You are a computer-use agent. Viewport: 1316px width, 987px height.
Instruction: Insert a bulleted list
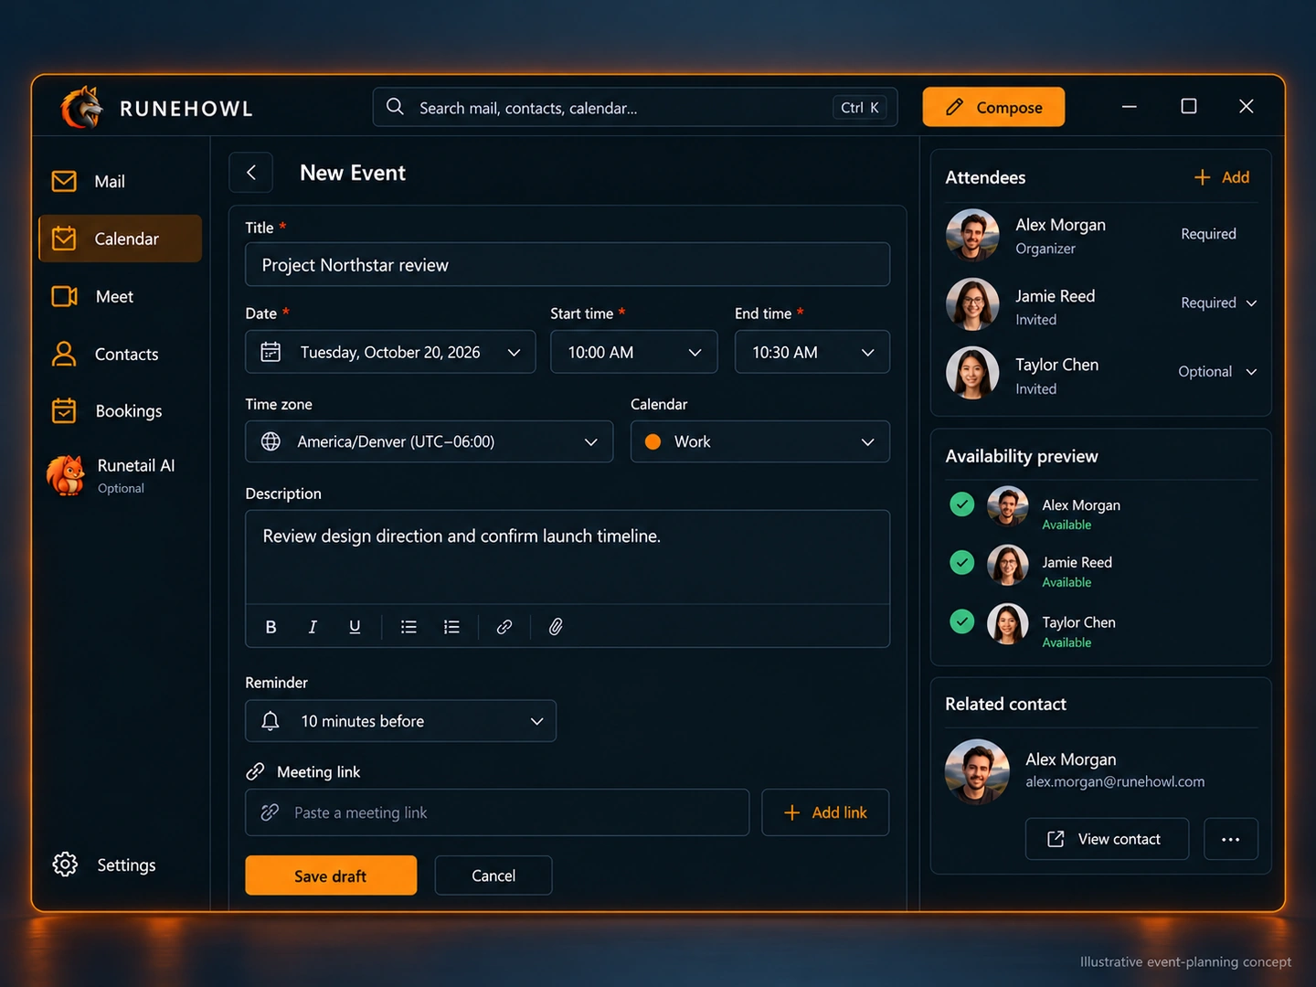409,627
